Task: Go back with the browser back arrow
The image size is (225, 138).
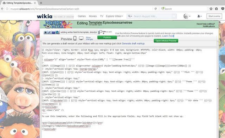Action: (x=2, y=9)
